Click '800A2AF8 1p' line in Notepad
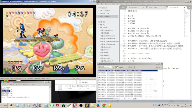Image resolution: width=192 pixels, height=108 pixels. [x=7, y=89]
